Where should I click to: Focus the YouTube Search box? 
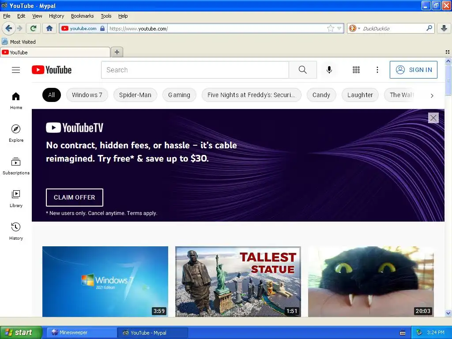pos(195,70)
